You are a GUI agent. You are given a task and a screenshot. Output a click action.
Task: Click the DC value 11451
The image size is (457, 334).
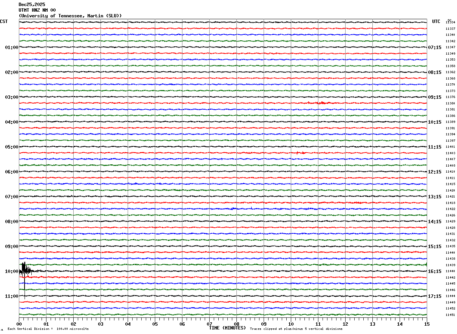tap(450, 315)
